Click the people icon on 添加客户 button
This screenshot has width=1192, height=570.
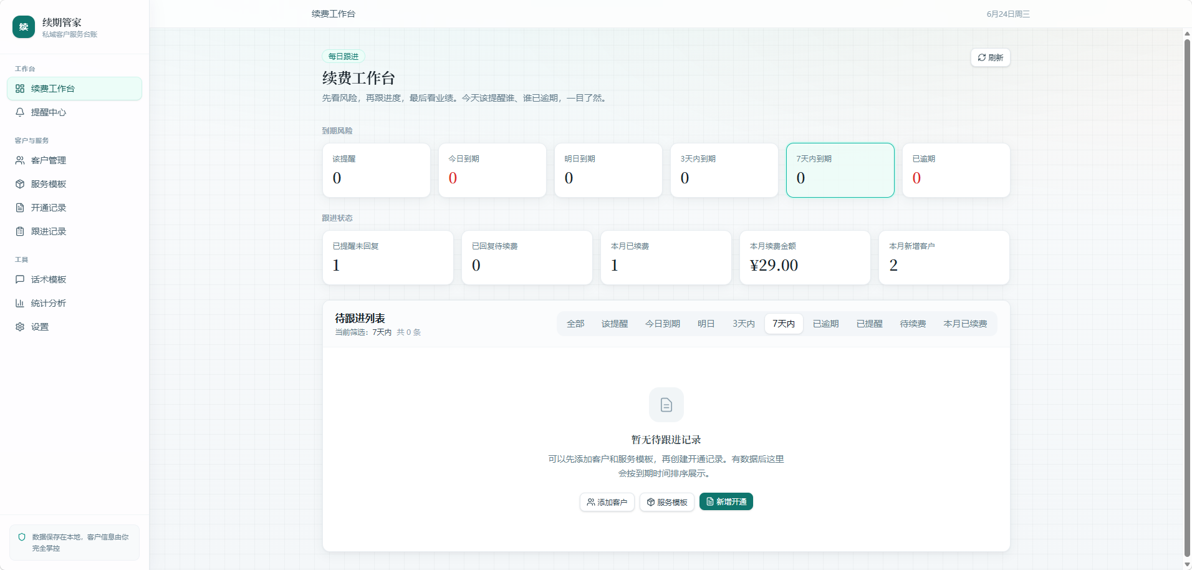point(591,502)
